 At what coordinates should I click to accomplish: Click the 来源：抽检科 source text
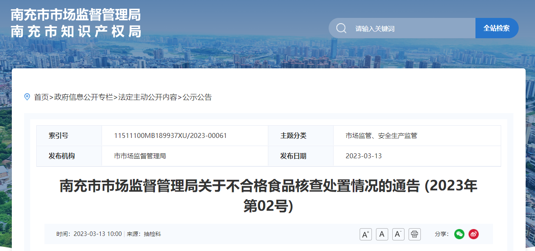click(144, 234)
